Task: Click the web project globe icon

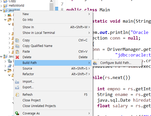Action: point(5,56)
